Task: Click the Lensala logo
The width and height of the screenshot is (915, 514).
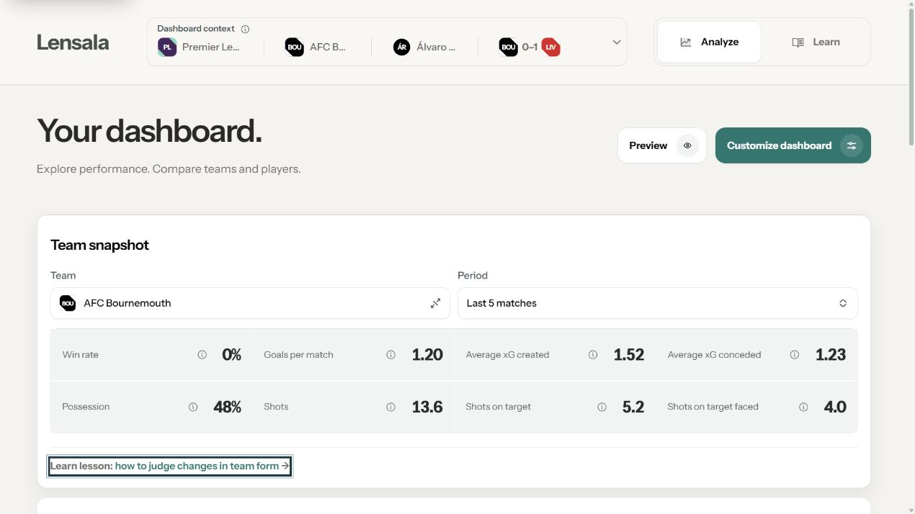Action: tap(73, 42)
